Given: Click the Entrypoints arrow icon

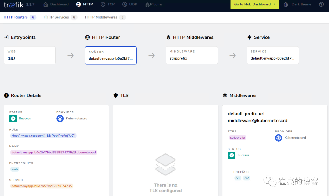Looking at the screenshot, I should (x=6, y=37).
